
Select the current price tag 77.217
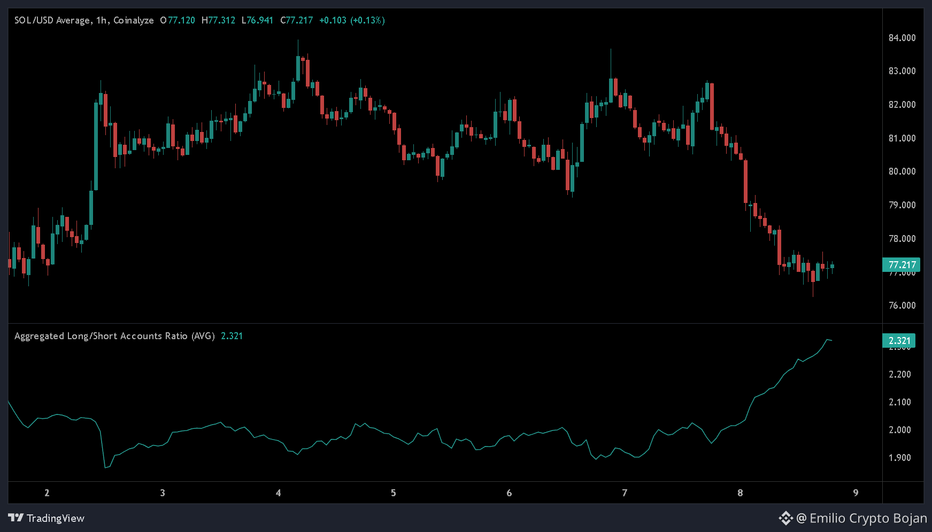pyautogui.click(x=902, y=265)
